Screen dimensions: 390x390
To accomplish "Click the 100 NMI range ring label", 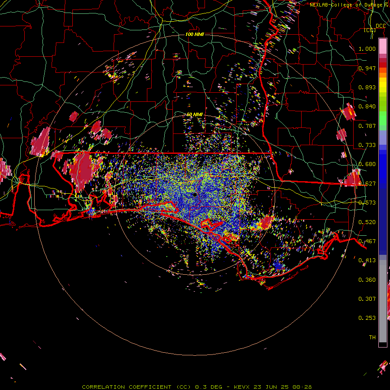I will click(x=195, y=34).
